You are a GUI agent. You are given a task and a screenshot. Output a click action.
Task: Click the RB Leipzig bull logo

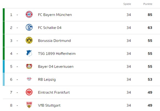29,79
